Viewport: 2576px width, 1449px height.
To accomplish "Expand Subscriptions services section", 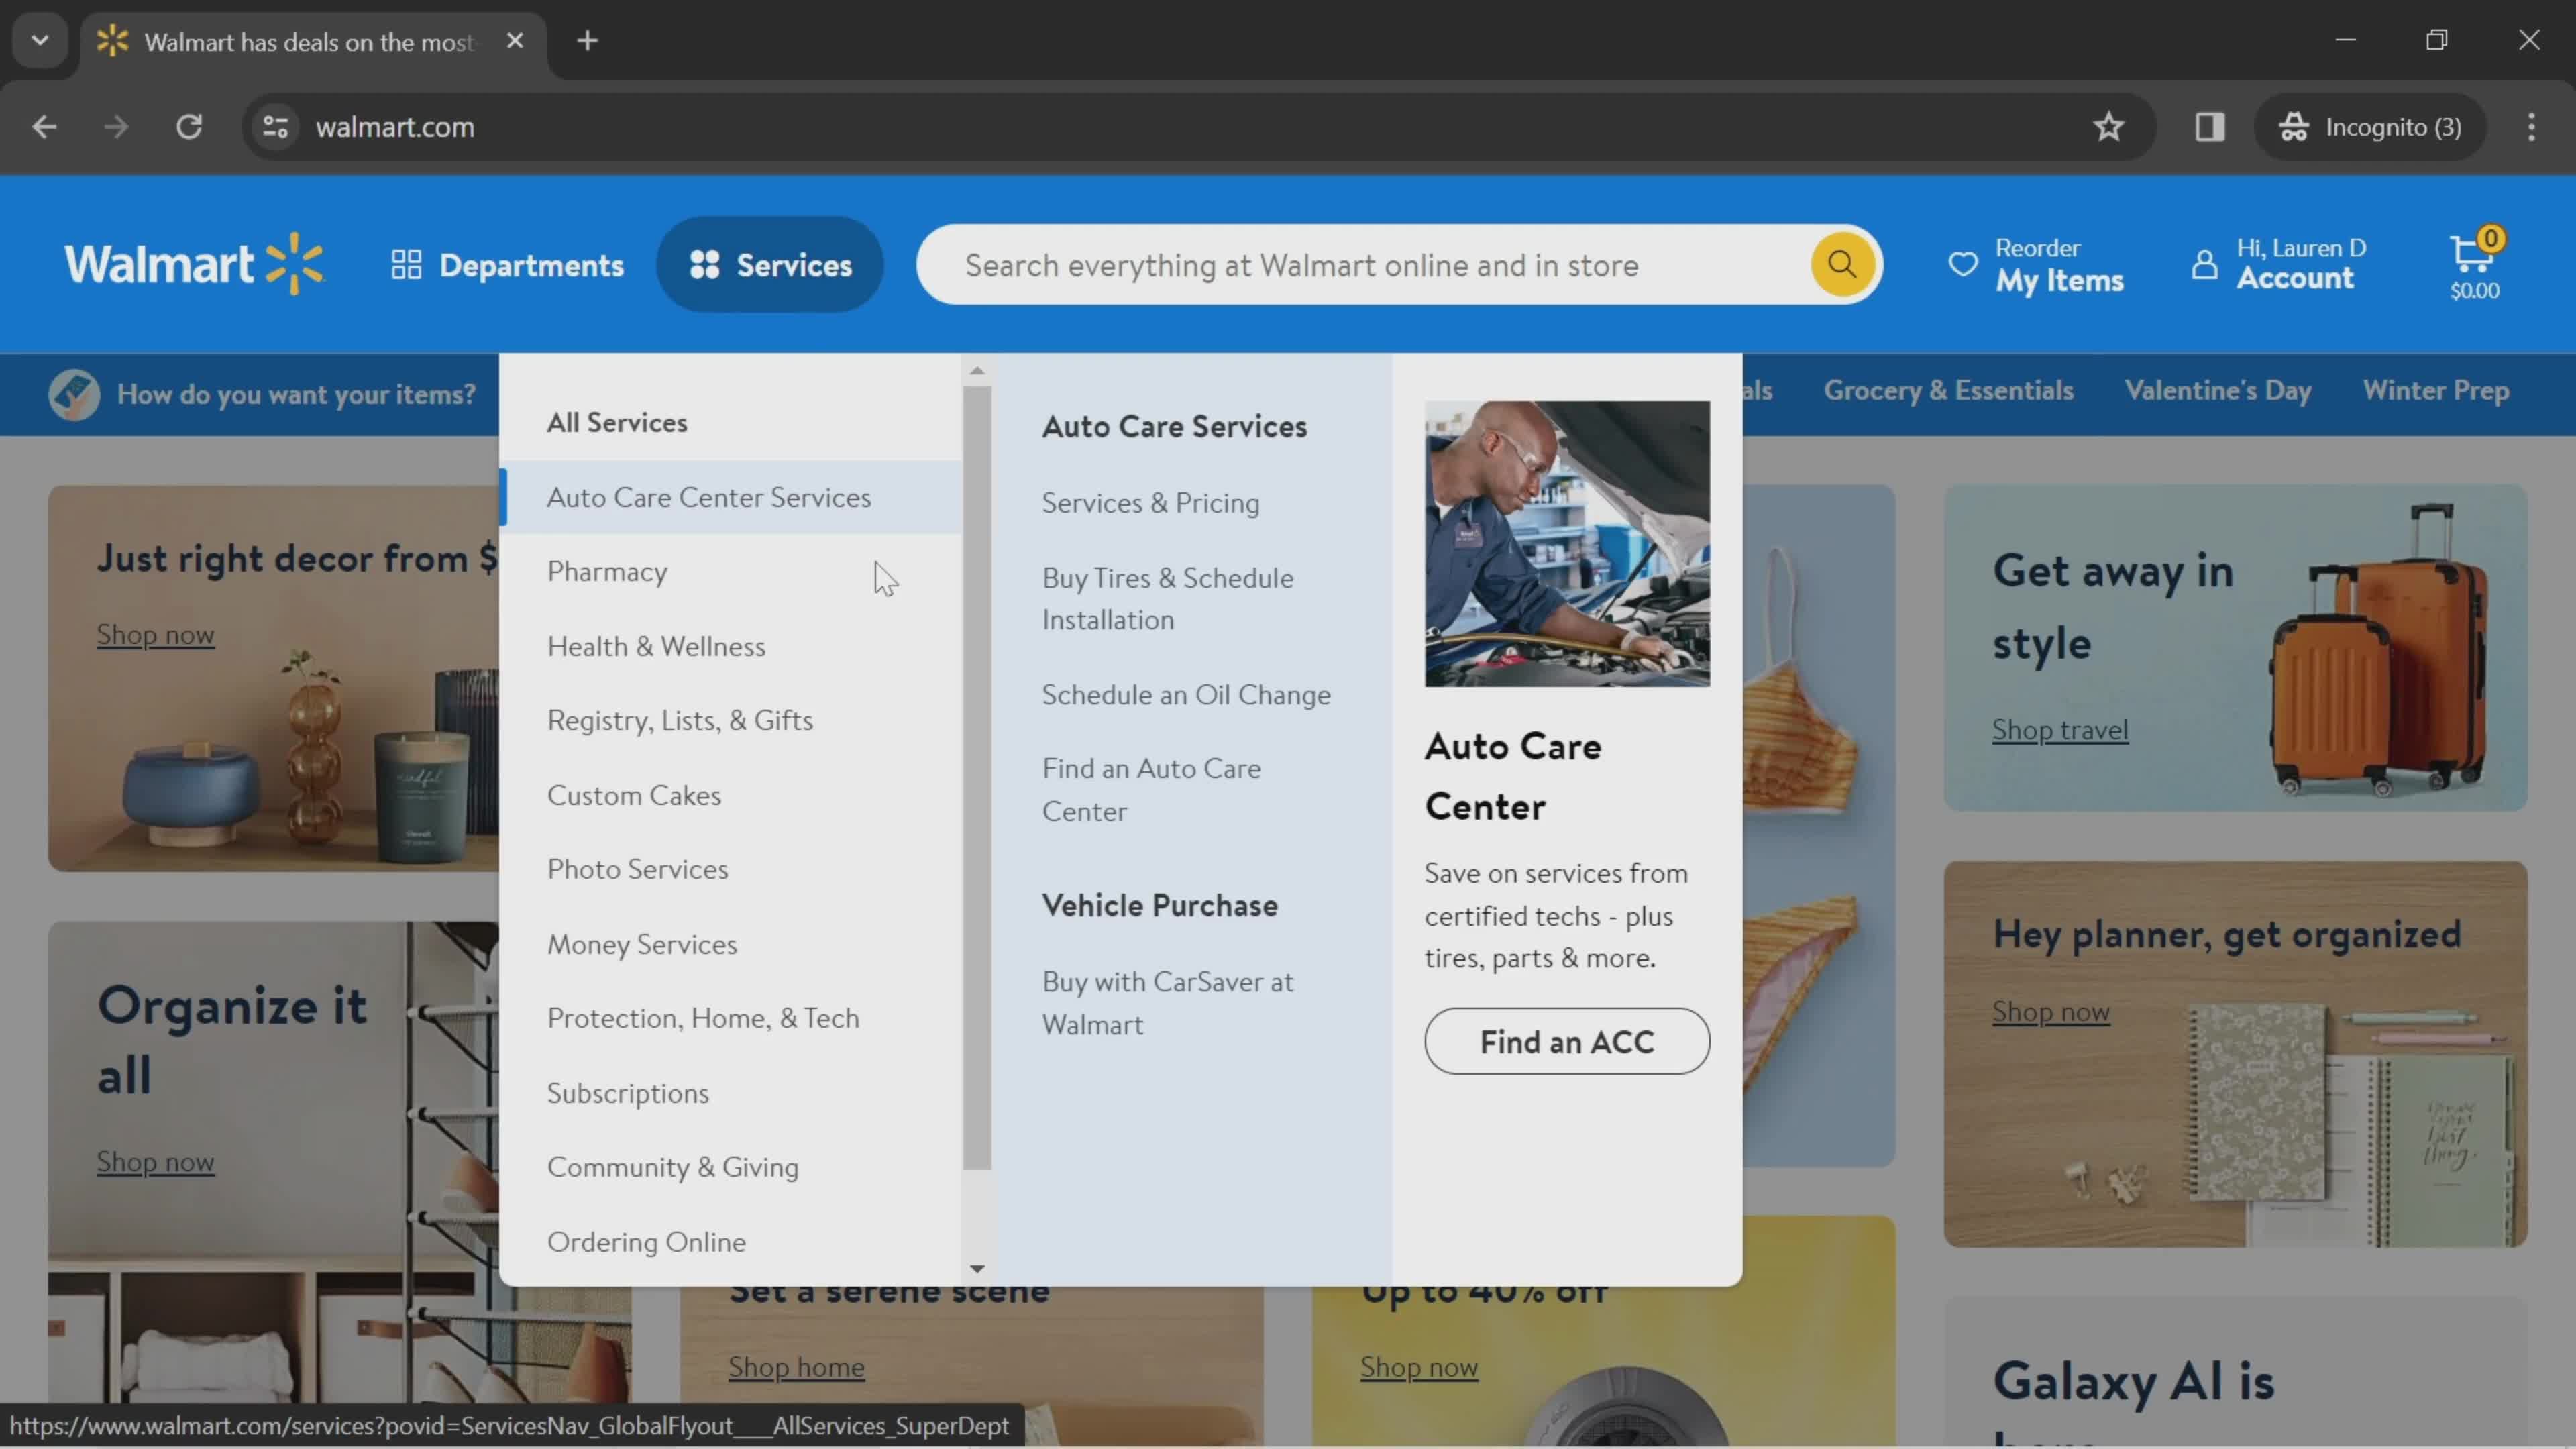I will 628,1090.
